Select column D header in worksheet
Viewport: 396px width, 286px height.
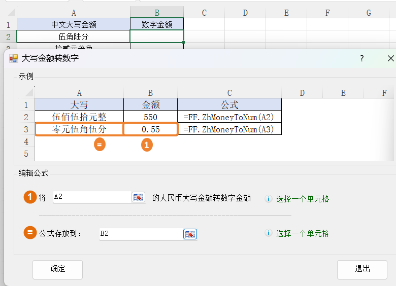(245, 13)
